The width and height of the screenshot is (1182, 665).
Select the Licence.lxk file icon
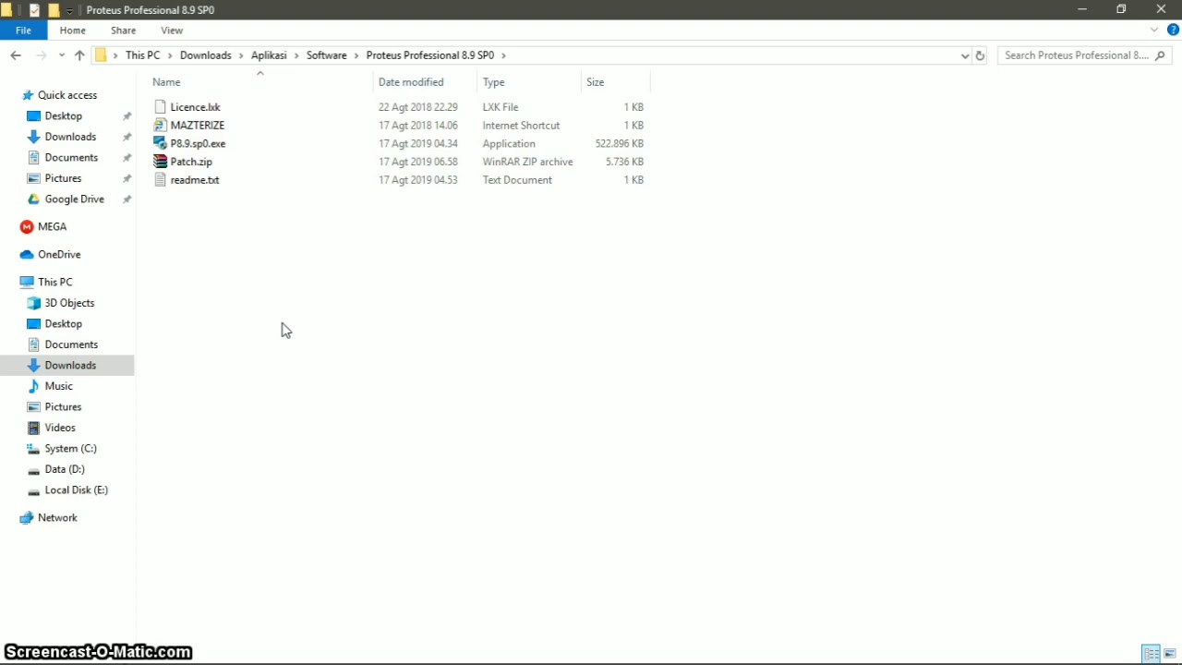[x=161, y=107]
